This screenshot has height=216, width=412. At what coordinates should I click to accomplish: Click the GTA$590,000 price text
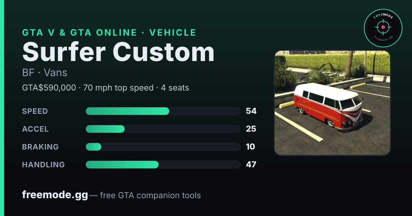pos(49,88)
